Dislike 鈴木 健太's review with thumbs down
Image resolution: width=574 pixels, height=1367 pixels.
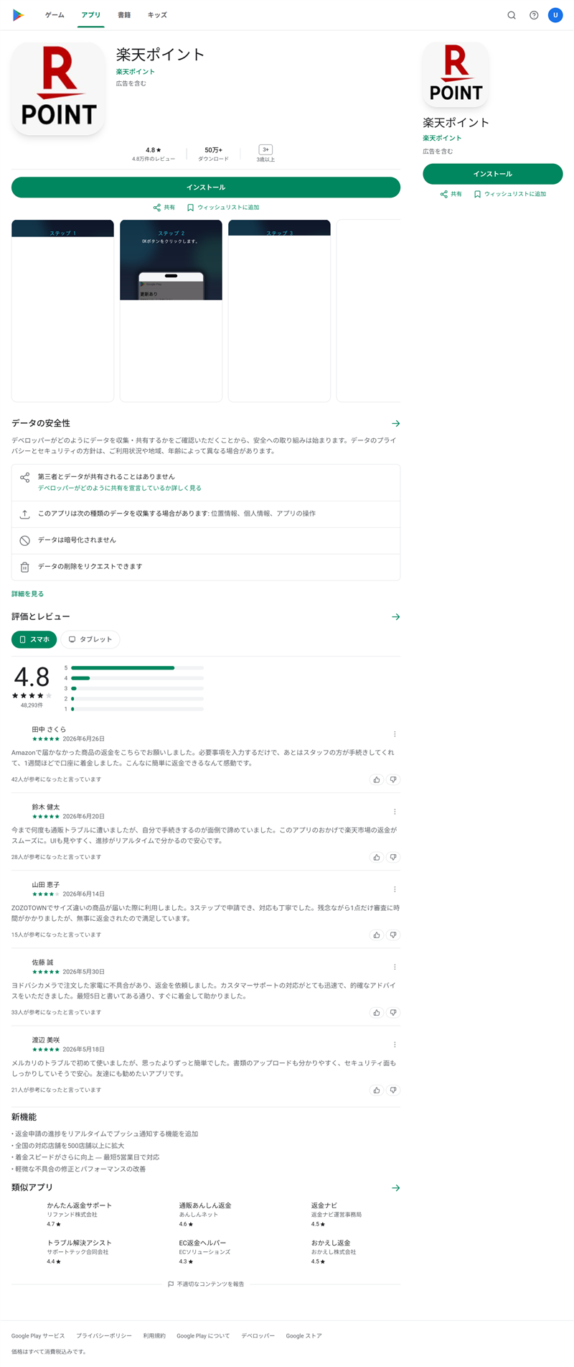[393, 857]
